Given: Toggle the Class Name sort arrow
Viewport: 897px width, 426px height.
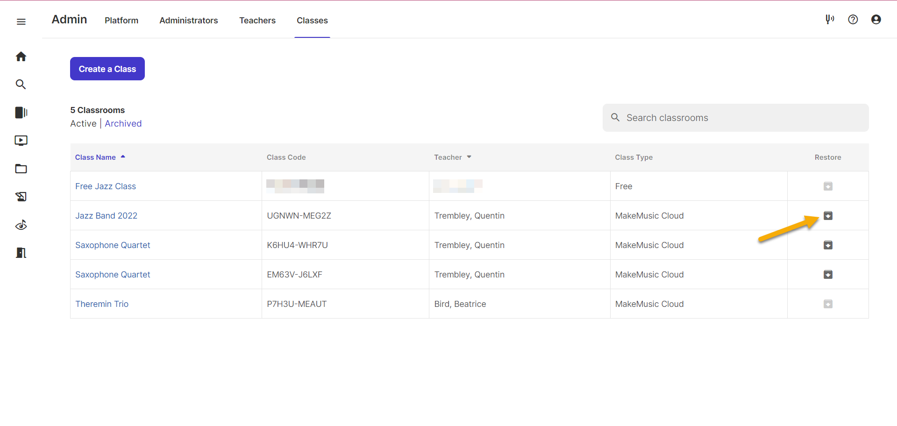Looking at the screenshot, I should pos(123,157).
